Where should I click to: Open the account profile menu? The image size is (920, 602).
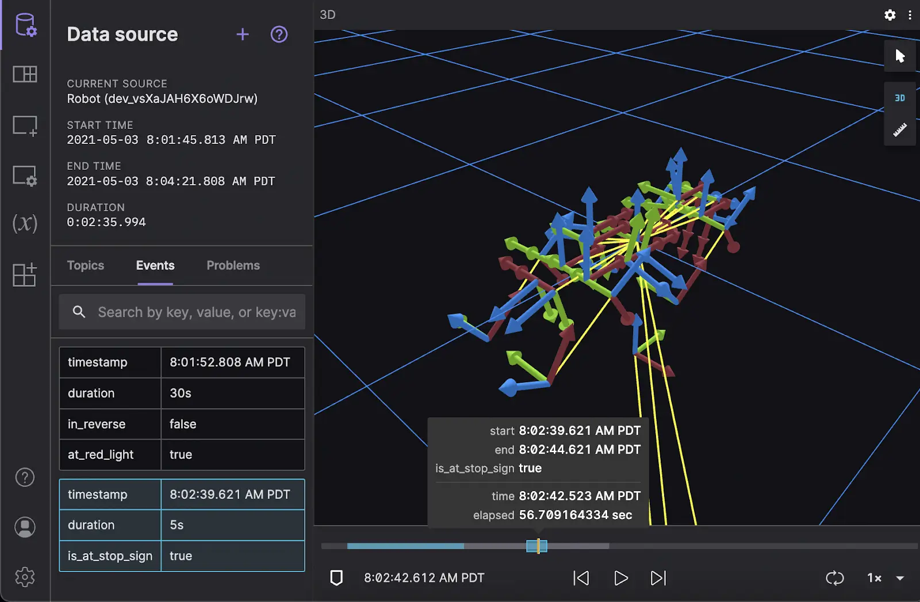[x=25, y=527]
